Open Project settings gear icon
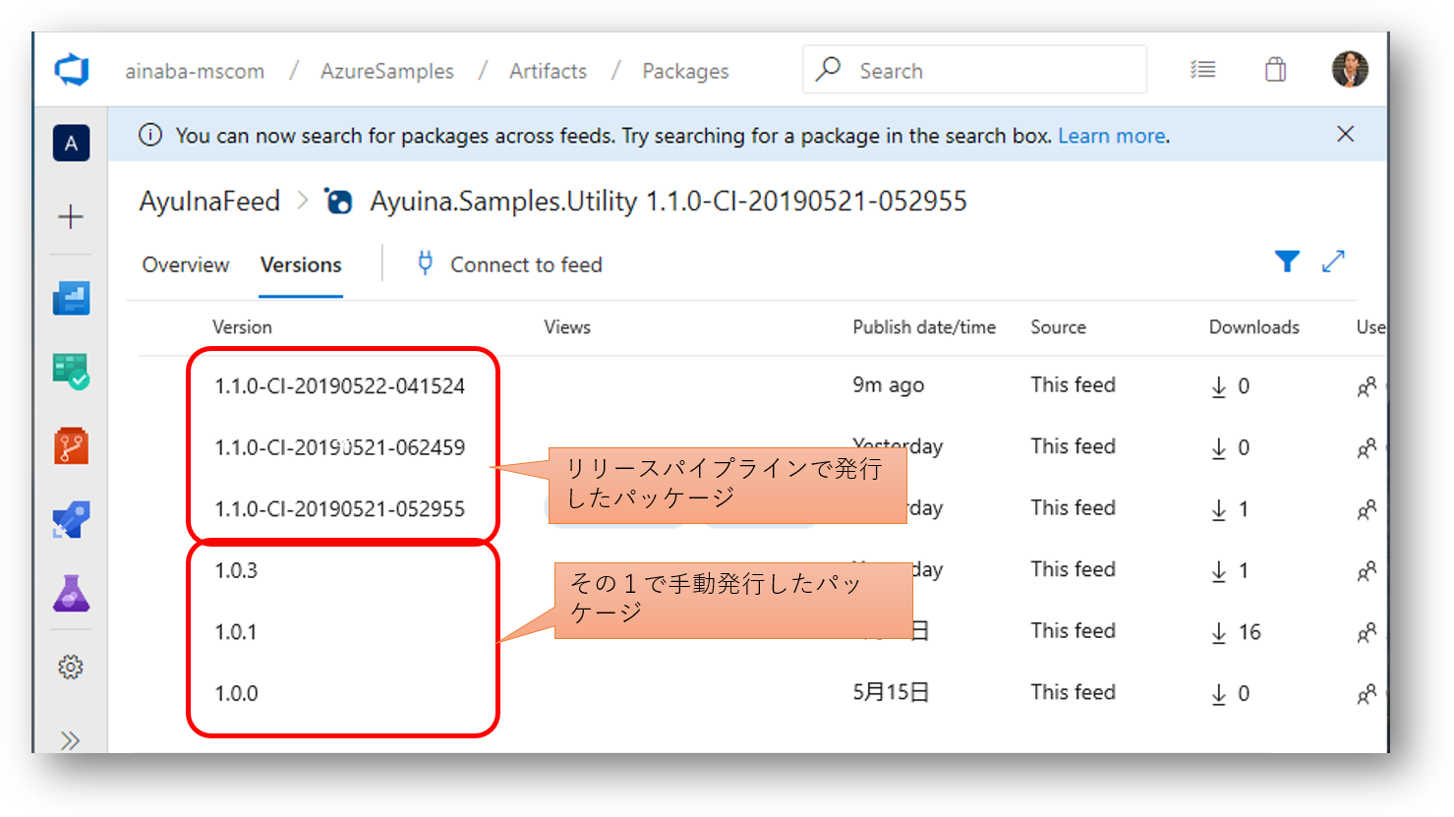 [x=71, y=668]
